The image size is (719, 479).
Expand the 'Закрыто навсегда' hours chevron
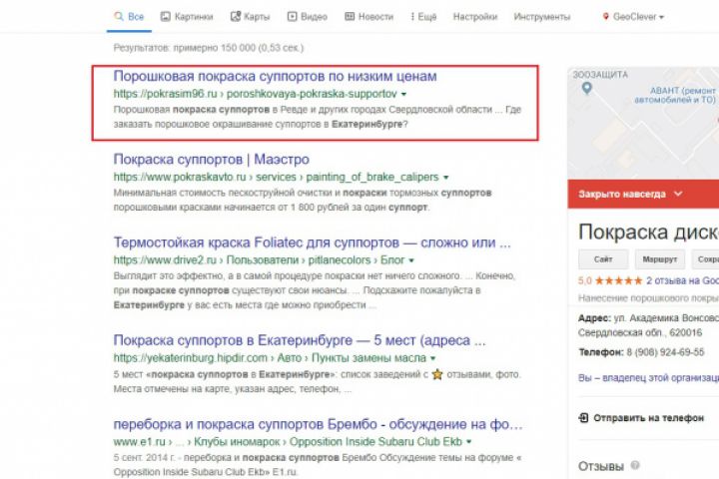[678, 194]
